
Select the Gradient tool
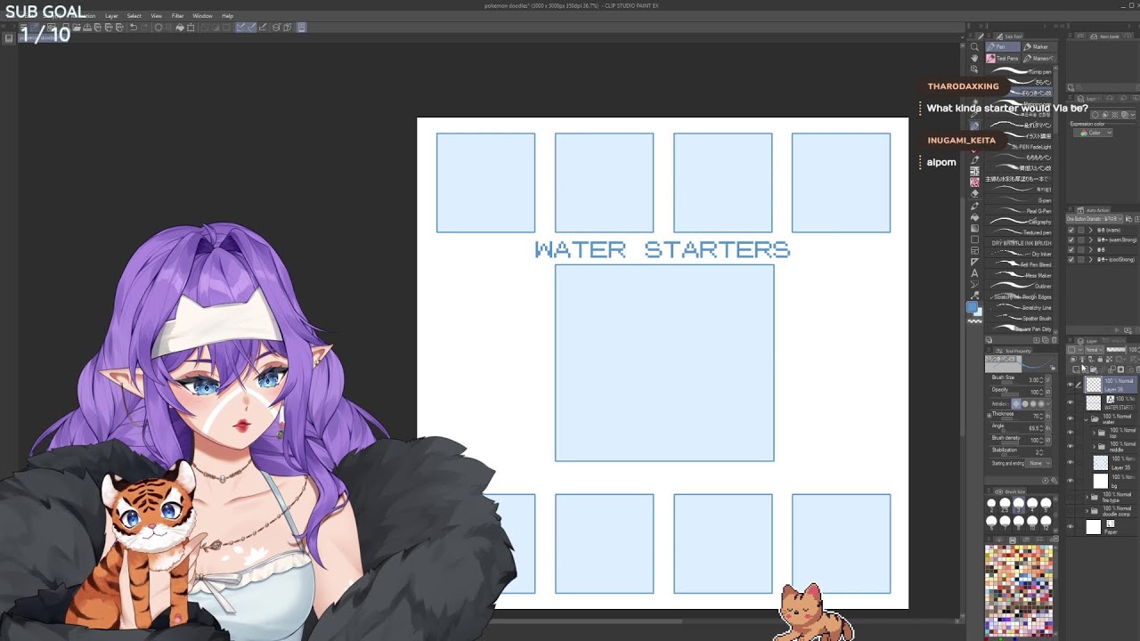974,229
